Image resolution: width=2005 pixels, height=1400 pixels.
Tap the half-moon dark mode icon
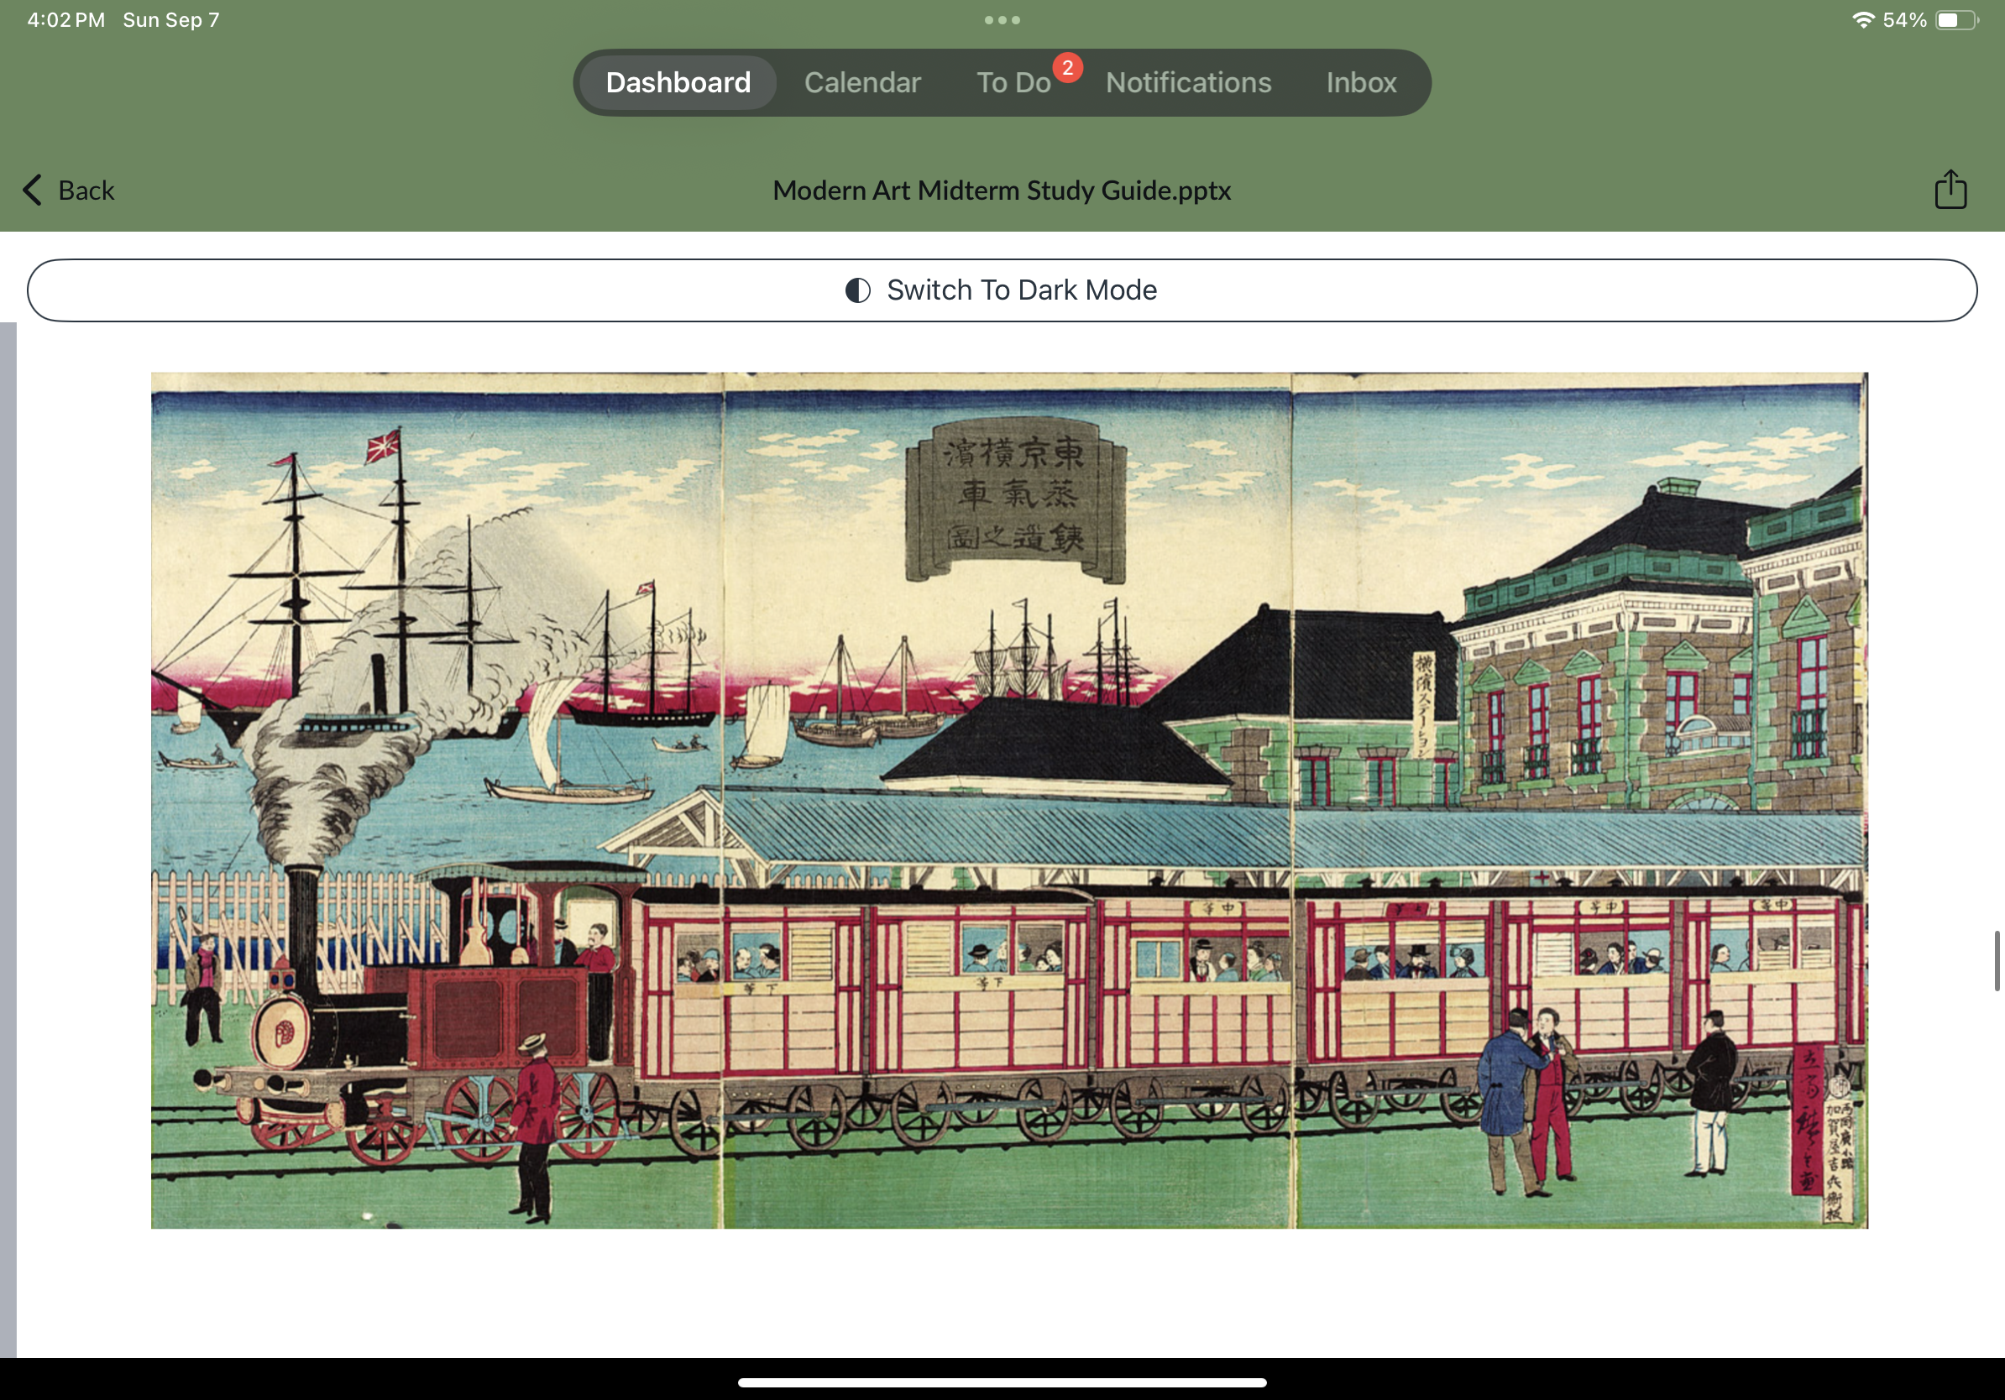tap(857, 290)
